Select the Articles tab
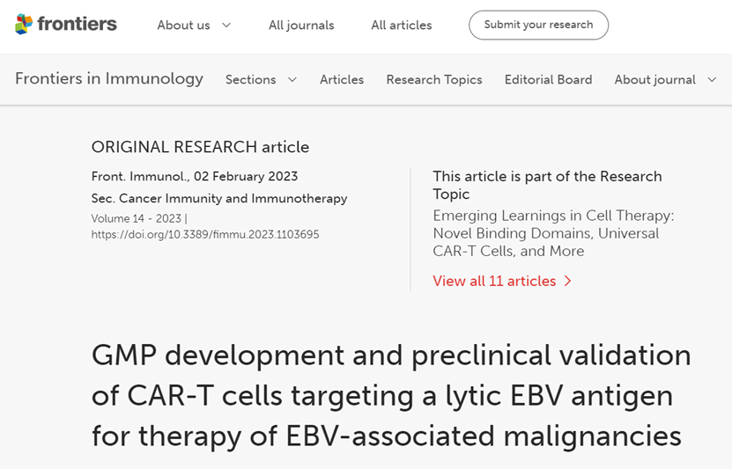This screenshot has width=732, height=469. tap(342, 80)
